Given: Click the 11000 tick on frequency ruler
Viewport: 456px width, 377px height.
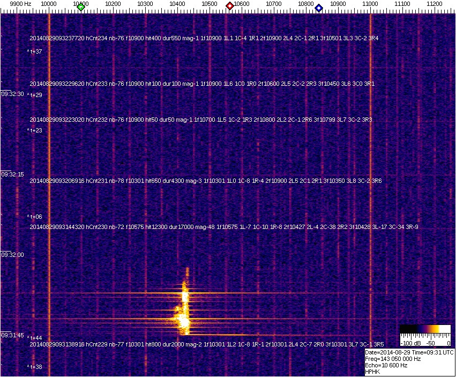Looking at the screenshot, I should click(x=370, y=3).
